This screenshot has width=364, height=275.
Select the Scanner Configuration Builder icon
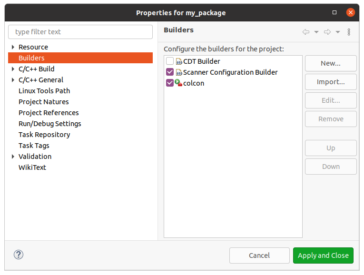point(179,72)
